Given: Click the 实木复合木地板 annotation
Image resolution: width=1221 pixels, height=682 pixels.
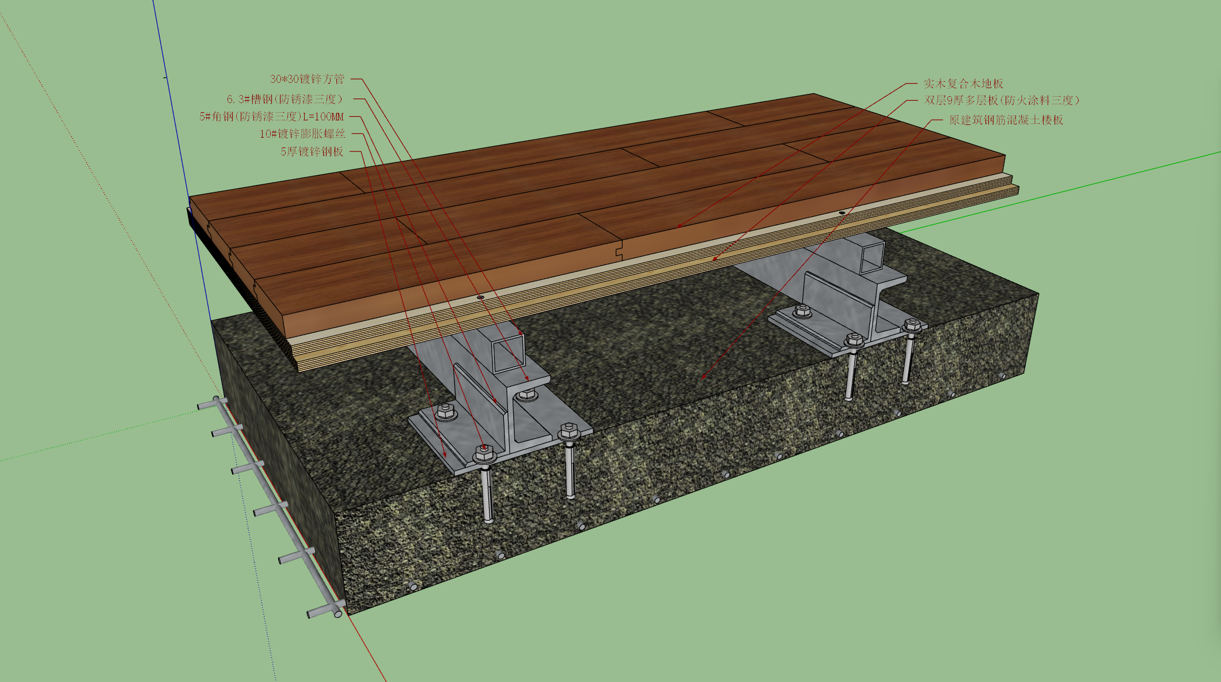Looking at the screenshot, I should pyautogui.click(x=964, y=84).
